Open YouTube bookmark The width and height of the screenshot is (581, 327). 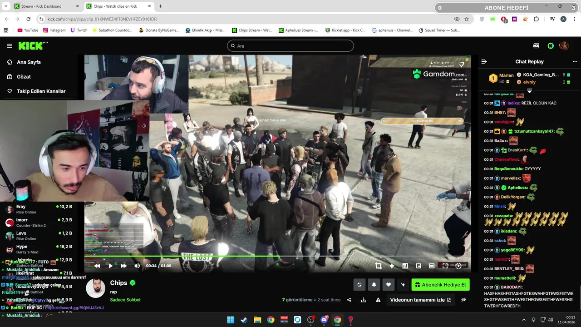pos(28,30)
